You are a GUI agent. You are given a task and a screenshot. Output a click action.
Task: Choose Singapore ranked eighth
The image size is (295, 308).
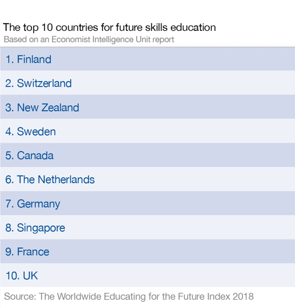147,228
